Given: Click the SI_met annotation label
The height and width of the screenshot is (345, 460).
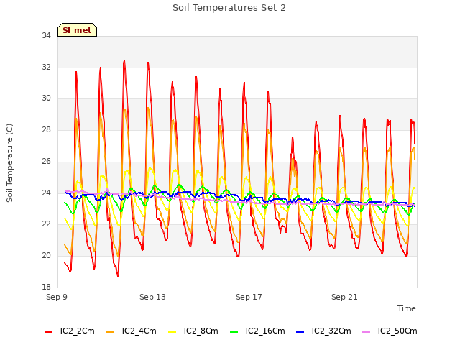Looking at the screenshot, I should [77, 30].
